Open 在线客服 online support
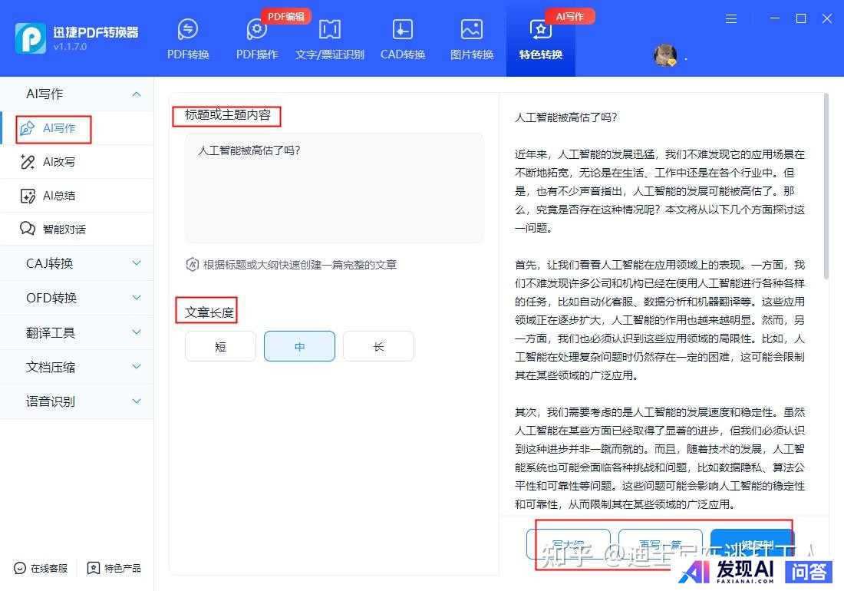 41,569
